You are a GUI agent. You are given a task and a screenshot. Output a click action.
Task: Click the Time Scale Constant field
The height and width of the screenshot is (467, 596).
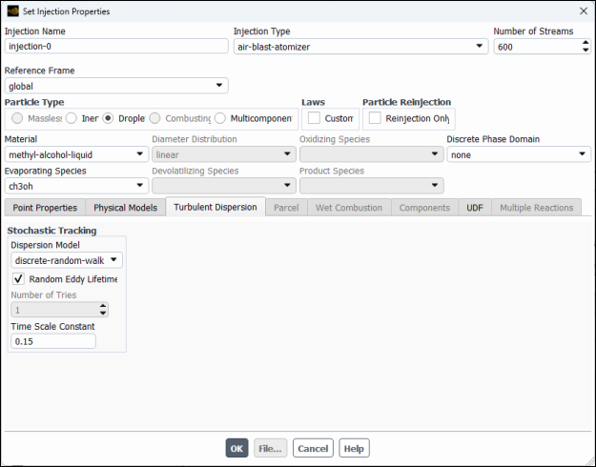(52, 341)
